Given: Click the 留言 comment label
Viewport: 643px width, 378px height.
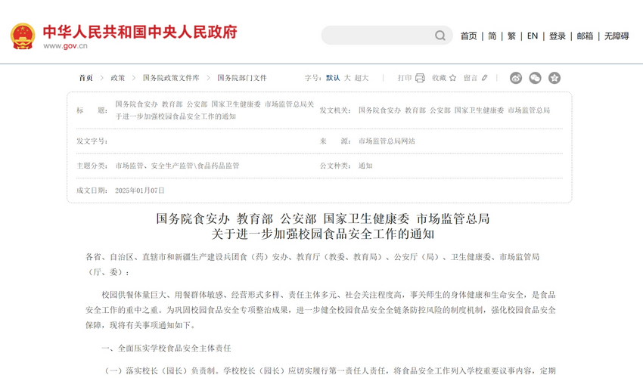Looking at the screenshot, I should pos(471,78).
